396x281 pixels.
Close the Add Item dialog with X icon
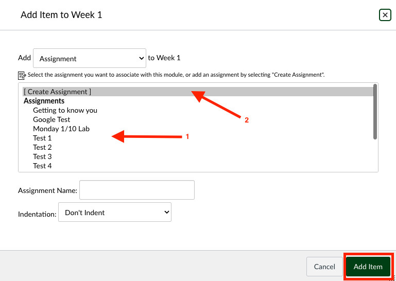click(x=385, y=15)
